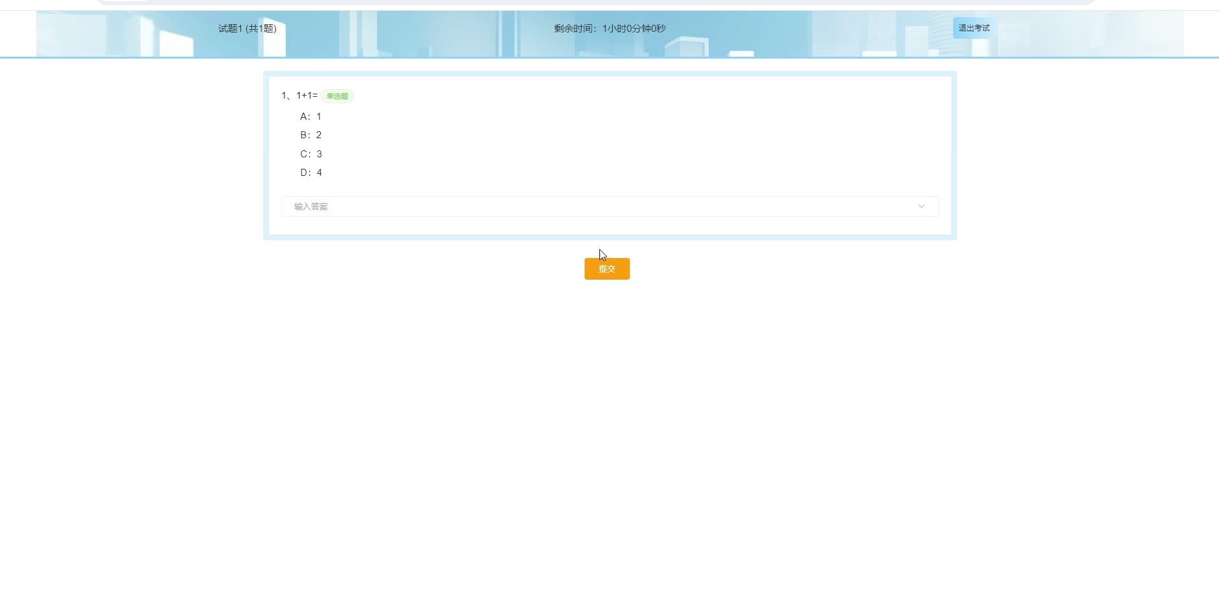This screenshot has width=1219, height=595.
Task: Click option text A: 1
Action: pyautogui.click(x=310, y=117)
